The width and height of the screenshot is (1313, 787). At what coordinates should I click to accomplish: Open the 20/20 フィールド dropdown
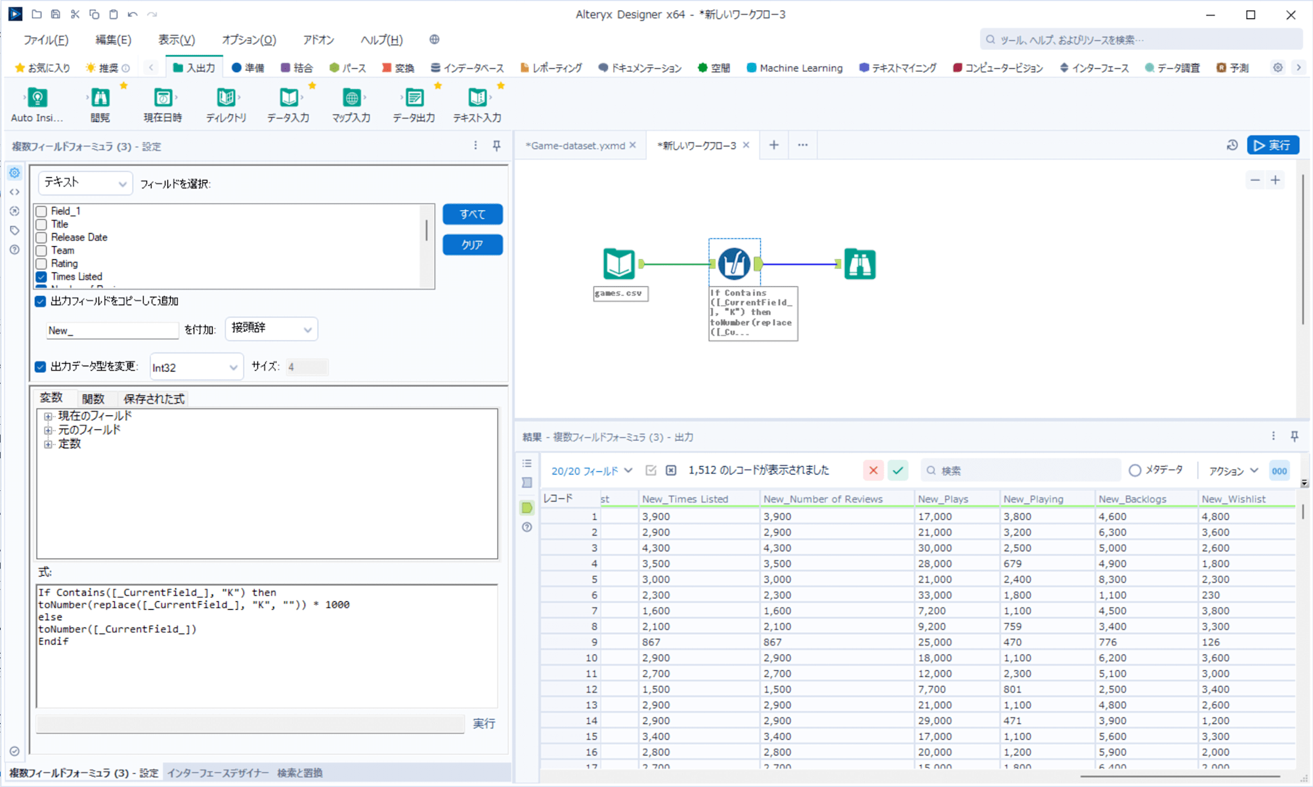[592, 471]
